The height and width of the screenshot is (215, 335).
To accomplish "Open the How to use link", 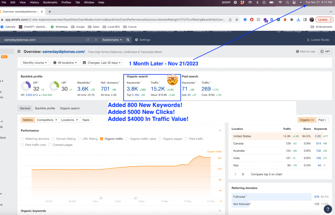I will click(306, 51).
